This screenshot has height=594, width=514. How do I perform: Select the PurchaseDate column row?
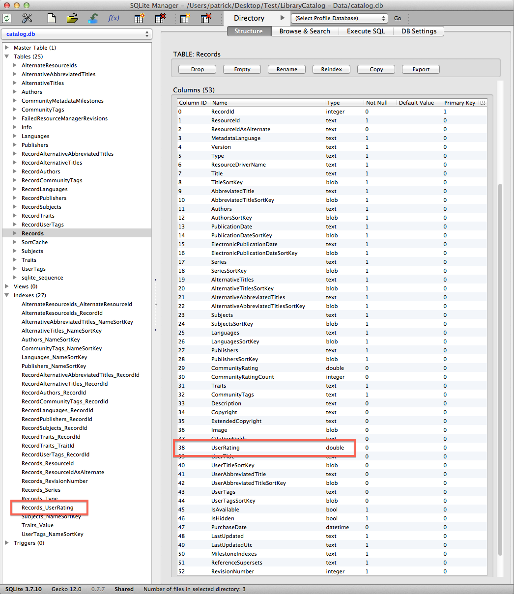332,527
